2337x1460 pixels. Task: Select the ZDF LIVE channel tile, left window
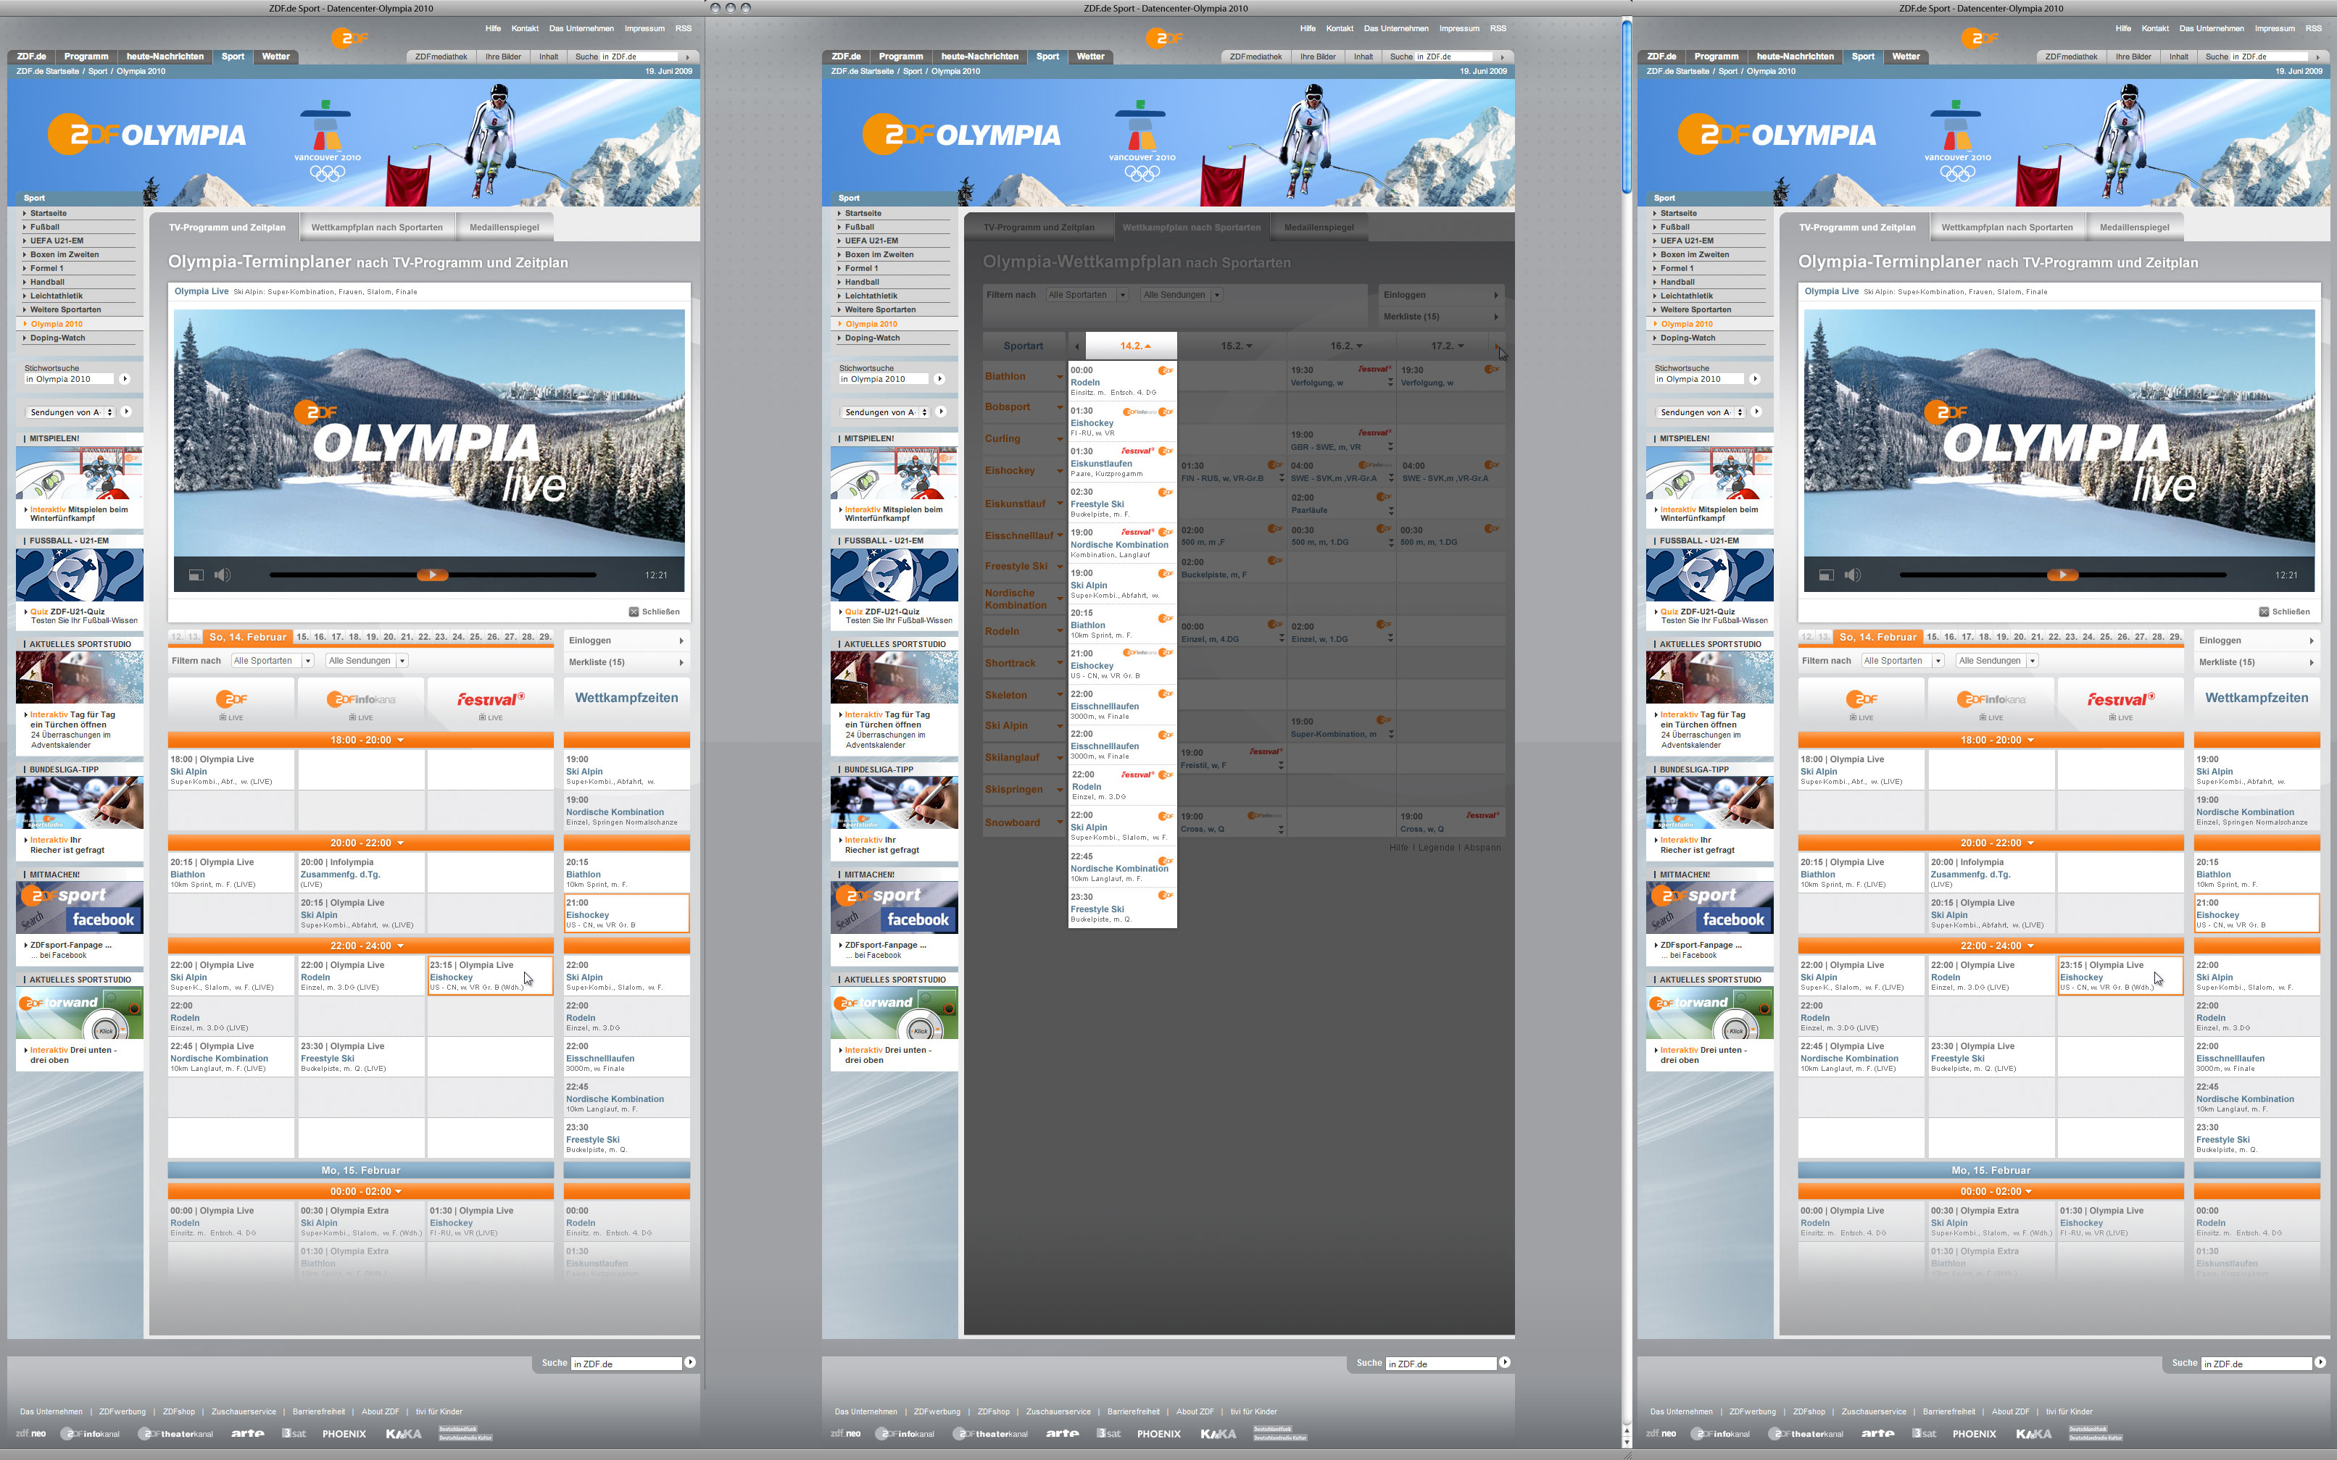[x=231, y=704]
